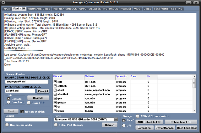201x133 pixels.
Task: Open the Ports dropdown list
Action: 116,120
